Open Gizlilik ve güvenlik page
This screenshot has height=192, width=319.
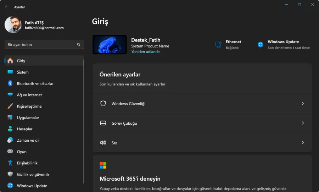point(44,175)
